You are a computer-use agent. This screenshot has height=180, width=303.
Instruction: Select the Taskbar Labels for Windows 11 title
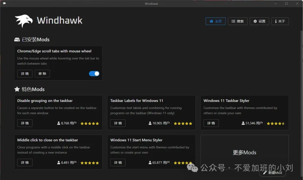[137, 101]
